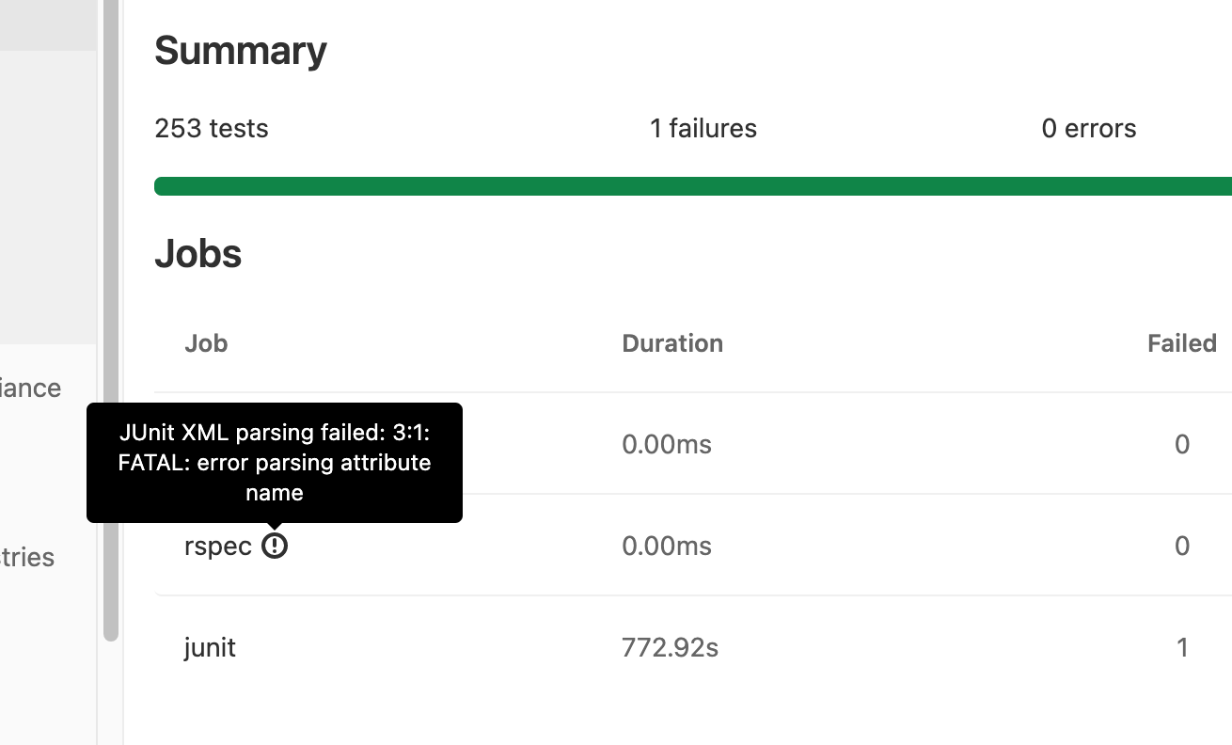Click the parsing-failed status icon under Jobs
The width and height of the screenshot is (1232, 745).
[274, 545]
